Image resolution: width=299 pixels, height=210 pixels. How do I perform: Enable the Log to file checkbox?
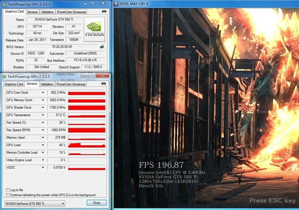tap(8, 190)
